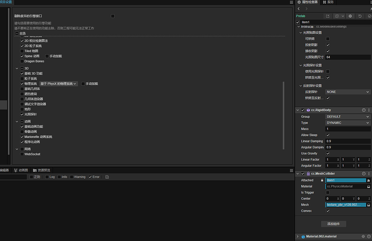The width and height of the screenshot is (372, 241).
Task: Switch to the 资源预览 tab
Action: coord(42,170)
